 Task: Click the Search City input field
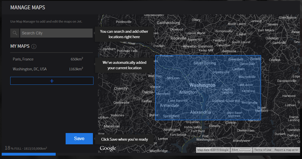pos(56,33)
